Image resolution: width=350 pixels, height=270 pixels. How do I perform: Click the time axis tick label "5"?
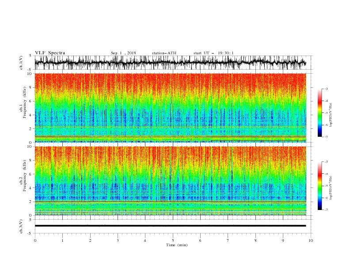coord(173,240)
